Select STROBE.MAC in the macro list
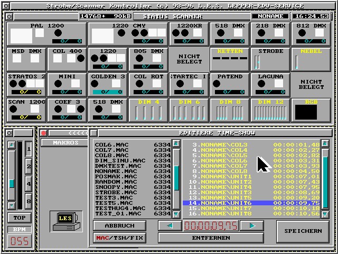Screen dimensions: 338x254 point(133,193)
